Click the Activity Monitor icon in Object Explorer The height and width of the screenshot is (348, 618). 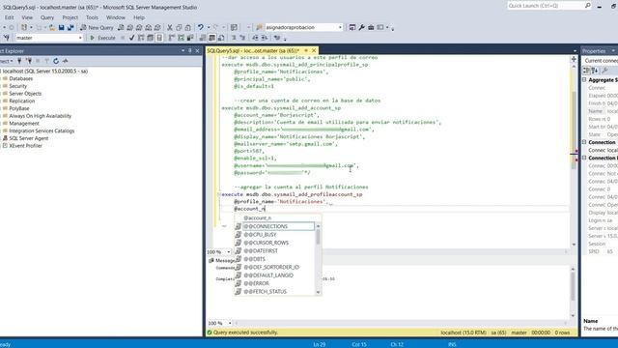66,61
